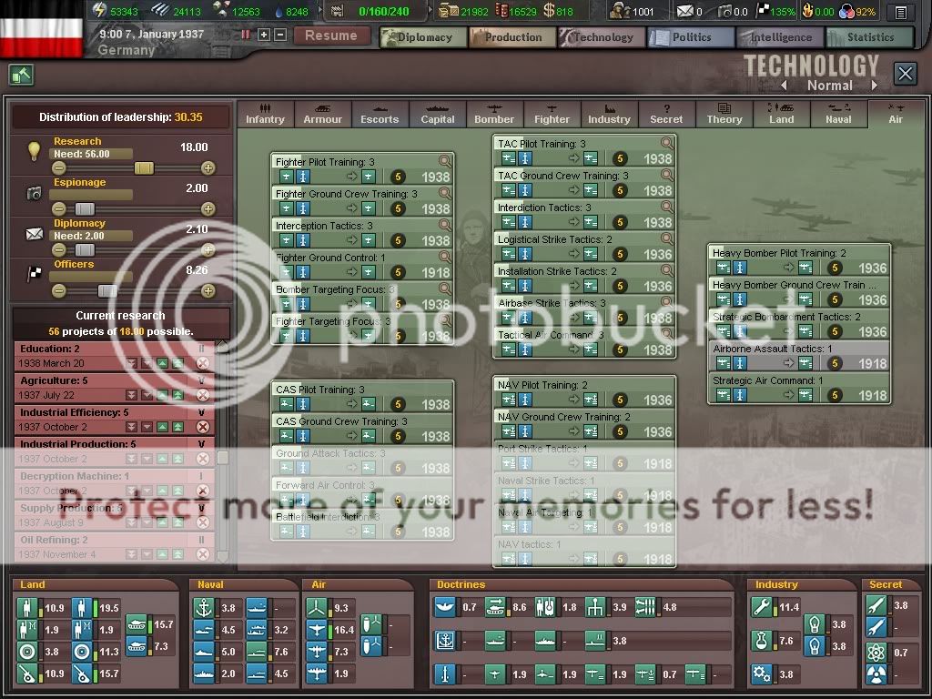Click the top-right game menu icon
This screenshot has height=699, width=932.
[x=901, y=12]
